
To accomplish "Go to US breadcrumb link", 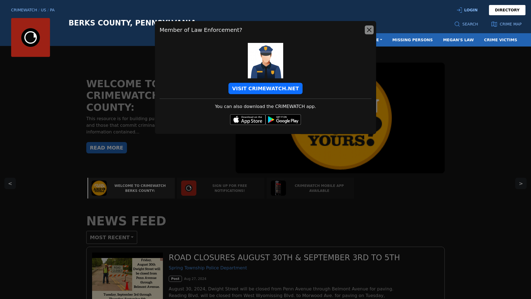I will [x=43, y=10].
